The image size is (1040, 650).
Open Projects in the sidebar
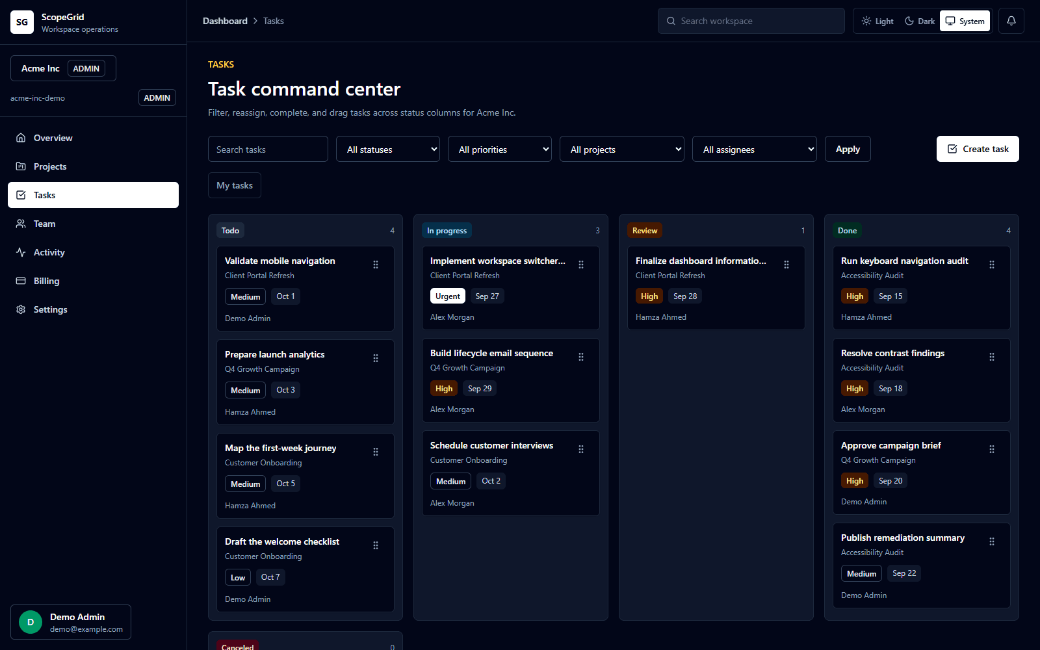pos(93,166)
